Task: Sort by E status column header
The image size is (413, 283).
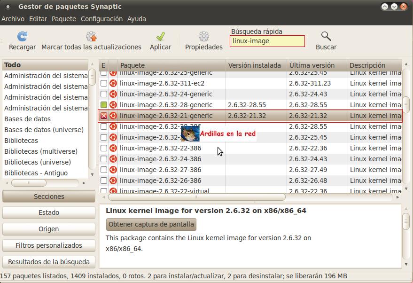Action: coord(103,65)
